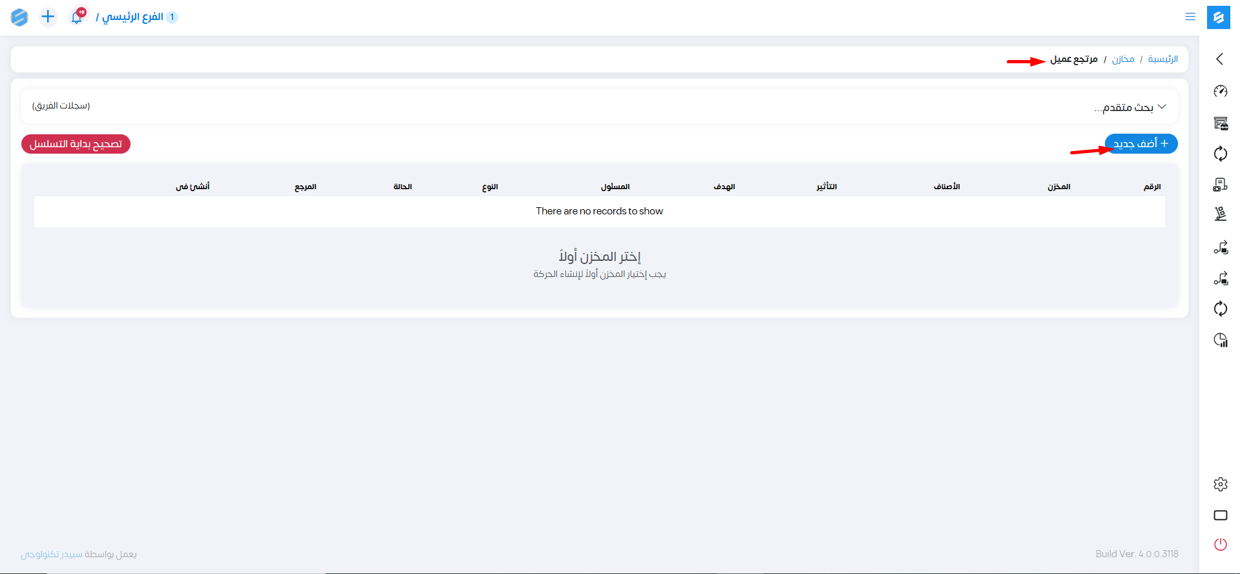Open the warehouse store icon in sidebar
1240x574 pixels.
coord(1220,123)
